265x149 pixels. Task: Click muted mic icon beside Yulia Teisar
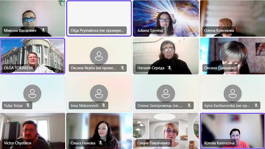(x=28, y=106)
